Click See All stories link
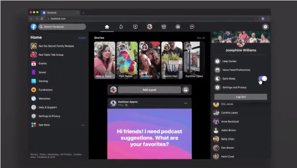 click(201, 38)
